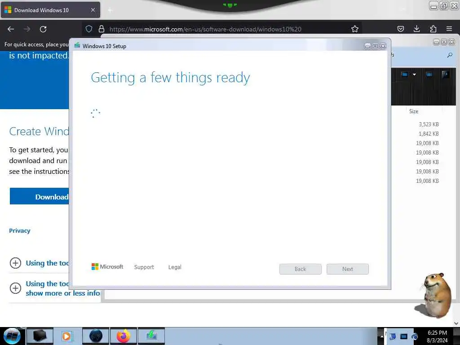Open the Windows Start orb

tap(12, 336)
